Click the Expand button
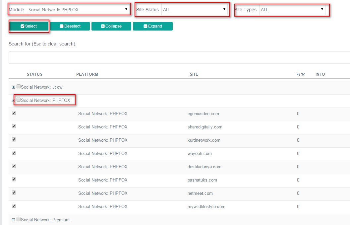This screenshot has height=225, width=350. (x=153, y=26)
